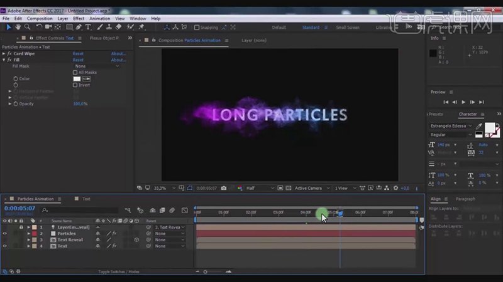Open the Fill effect Color swatch
Image resolution: width=503 pixels, height=282 pixels.
coord(77,79)
